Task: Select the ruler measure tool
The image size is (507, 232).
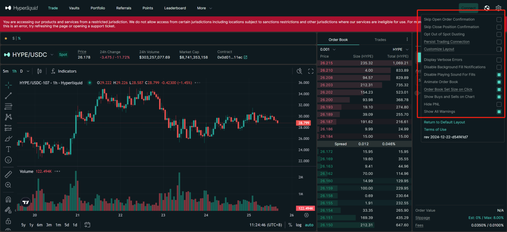Action: (x=8, y=174)
